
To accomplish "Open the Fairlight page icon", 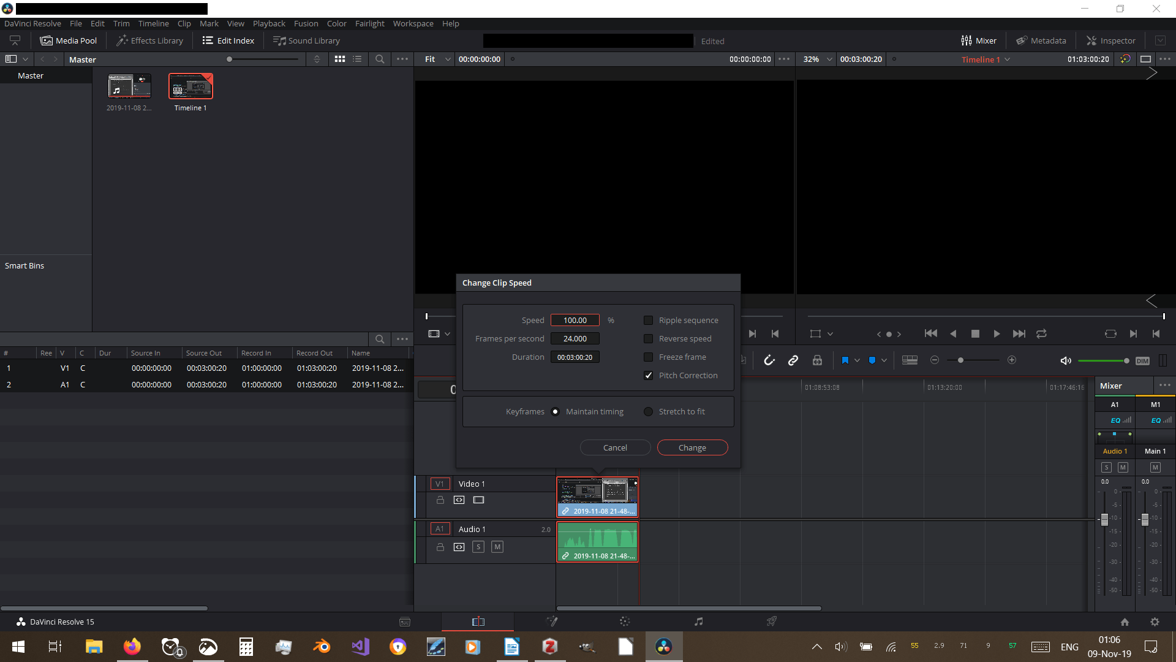I will tap(698, 622).
